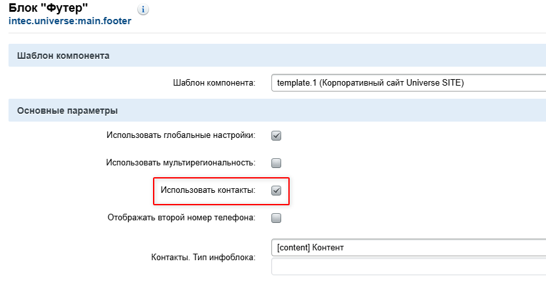This screenshot has width=546, height=287.
Task: Check "Отображать второй номер телефона" checkbox
Action: (276, 218)
